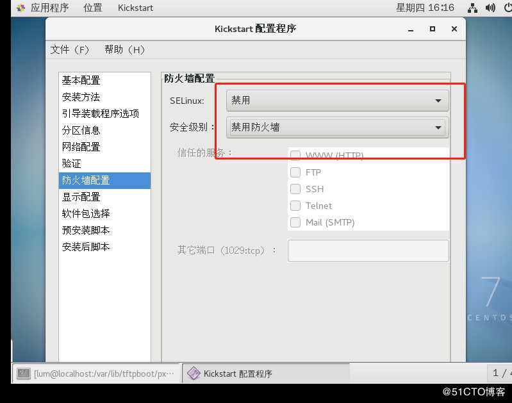Select 显示配置 in the sidebar list
The height and width of the screenshot is (403, 512).
click(x=104, y=197)
